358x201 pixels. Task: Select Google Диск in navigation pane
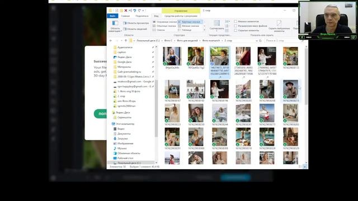(x=124, y=62)
